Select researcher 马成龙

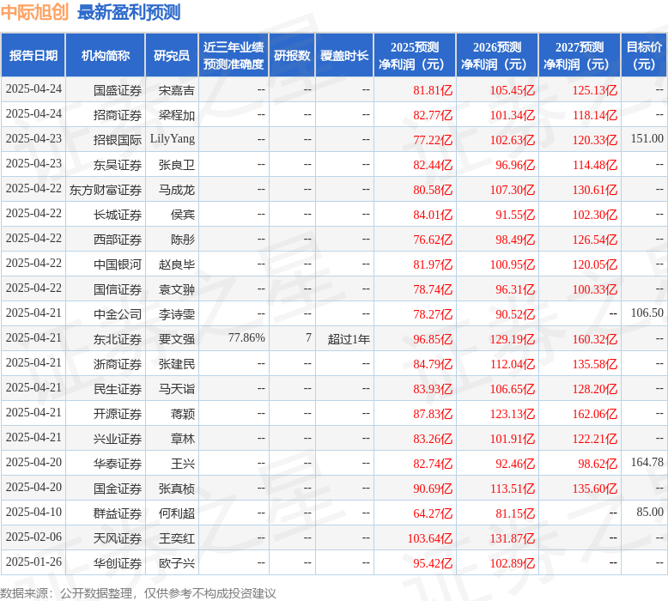coord(177,190)
